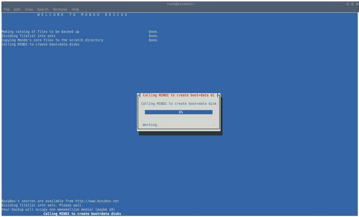This screenshot has width=359, height=217.
Task: Open the Terminal menu
Action: point(60,10)
